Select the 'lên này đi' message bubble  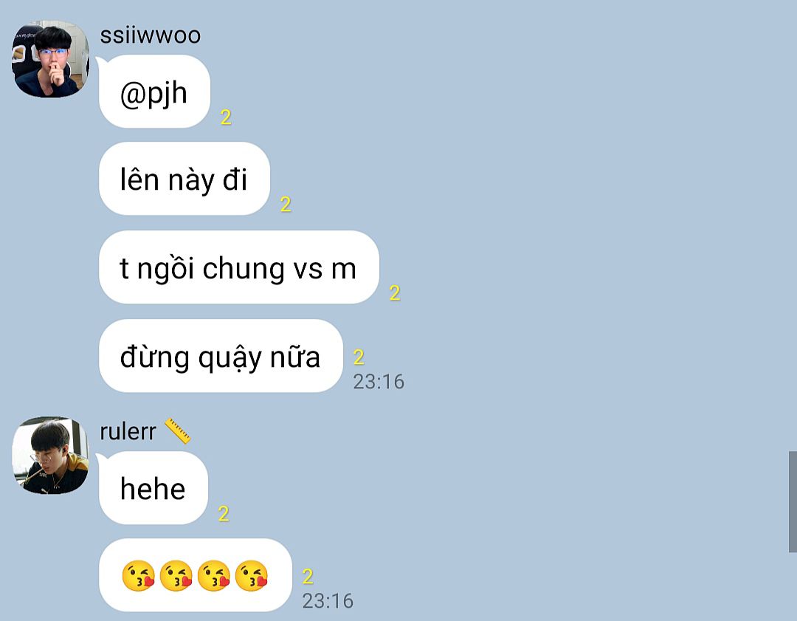(184, 179)
